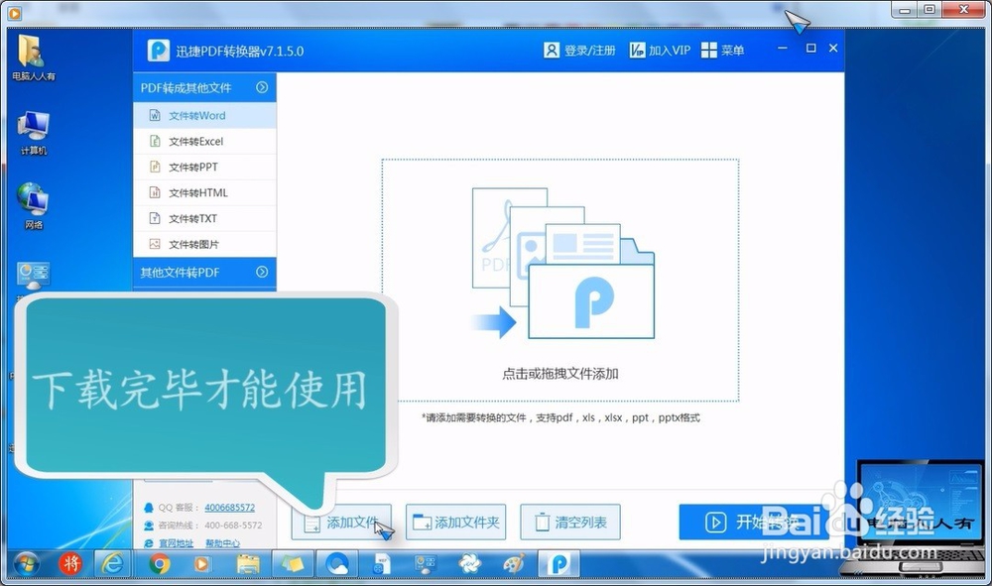Image resolution: width=992 pixels, height=586 pixels.
Task: Open Google Chrome from the taskbar
Action: point(160,563)
